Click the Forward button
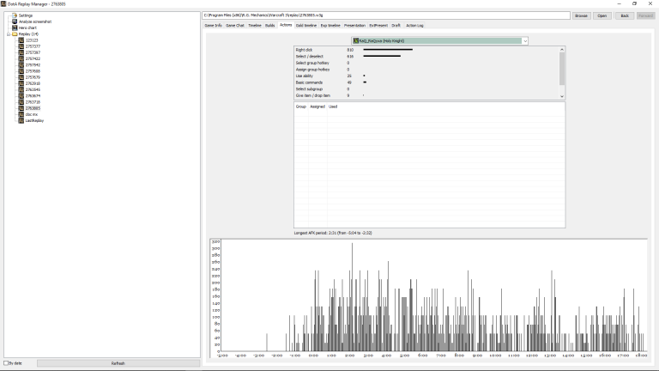659x371 pixels. [645, 15]
